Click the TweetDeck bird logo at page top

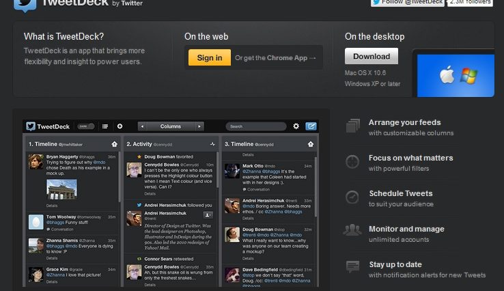click(25, 5)
